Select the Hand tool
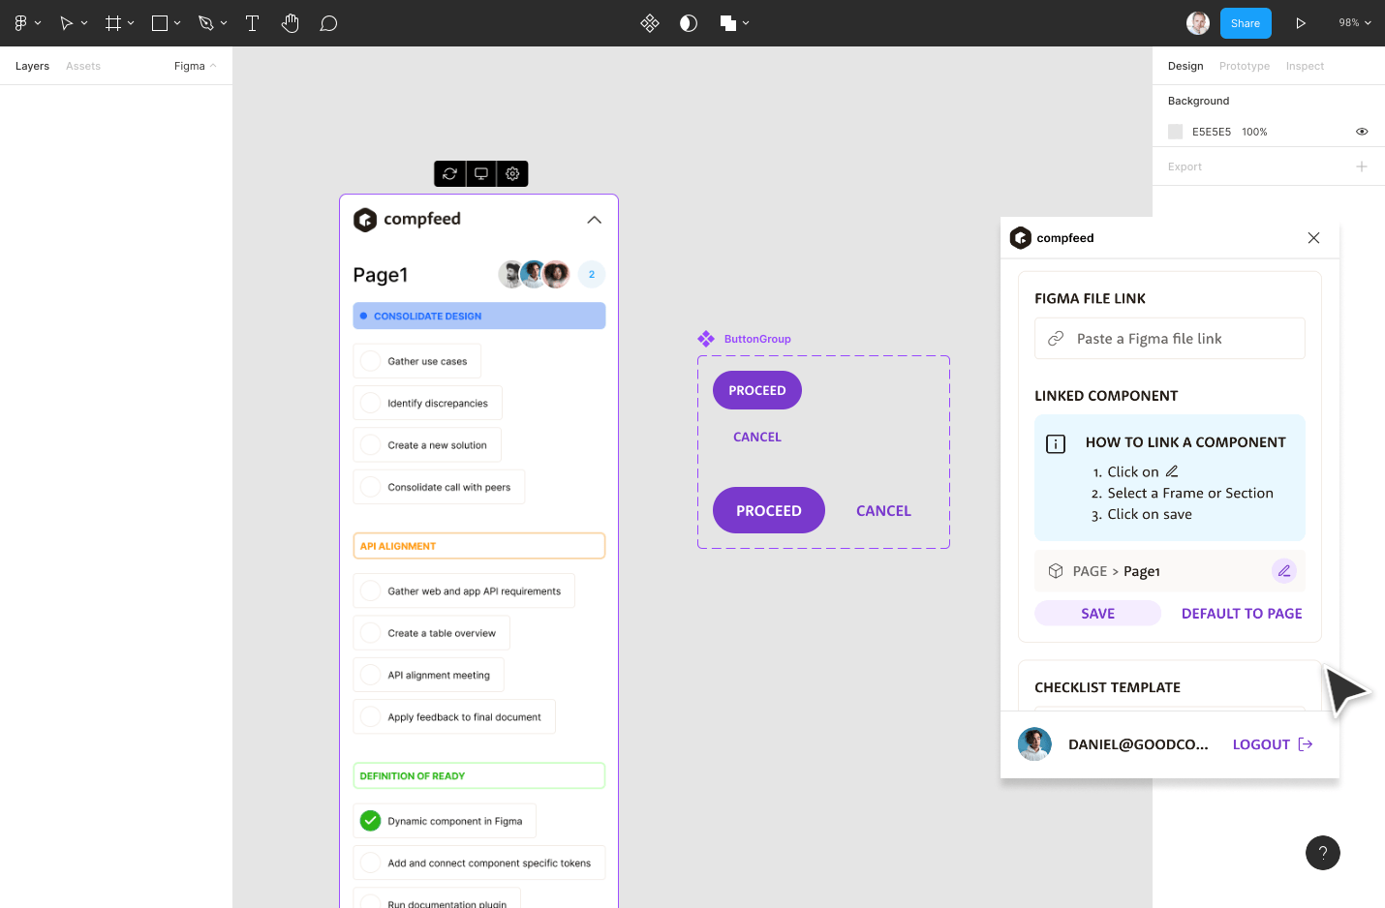Viewport: 1385px width, 908px height. point(290,23)
